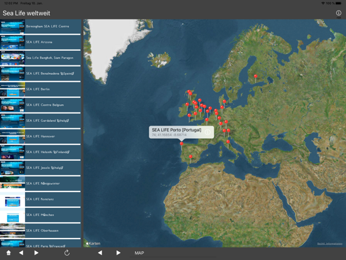Open the info icon in top-right corner

[338, 13]
